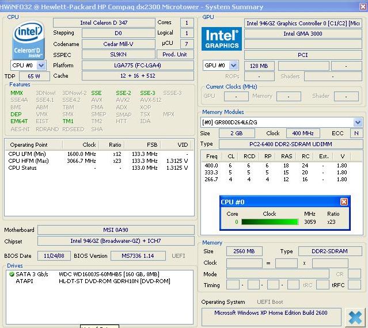The height and width of the screenshot is (328, 368).
Task: Click the D0 stepping field
Action: pos(118,33)
